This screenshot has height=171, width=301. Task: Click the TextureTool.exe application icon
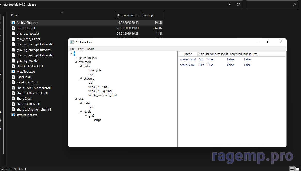click(13, 115)
